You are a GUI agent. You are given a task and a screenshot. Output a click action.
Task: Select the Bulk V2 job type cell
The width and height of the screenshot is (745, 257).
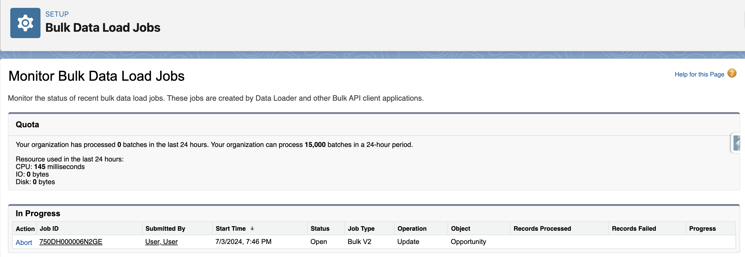(360, 242)
